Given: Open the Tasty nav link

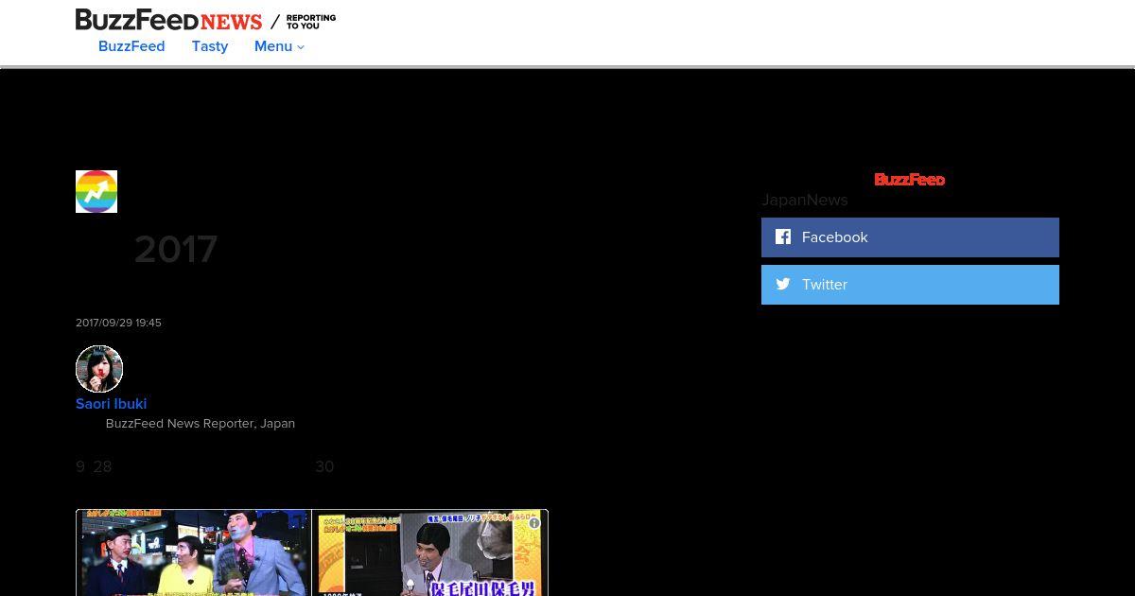Looking at the screenshot, I should [x=210, y=46].
